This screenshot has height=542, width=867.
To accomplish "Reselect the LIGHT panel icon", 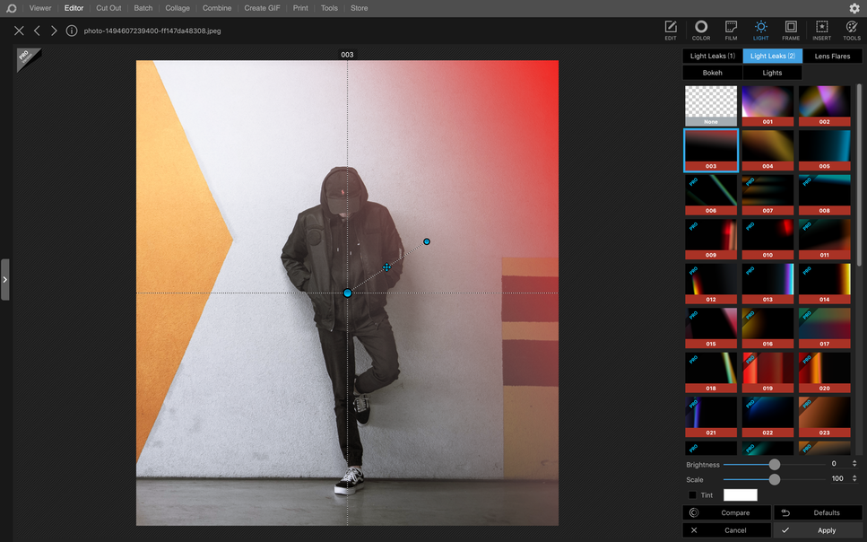I will click(760, 31).
